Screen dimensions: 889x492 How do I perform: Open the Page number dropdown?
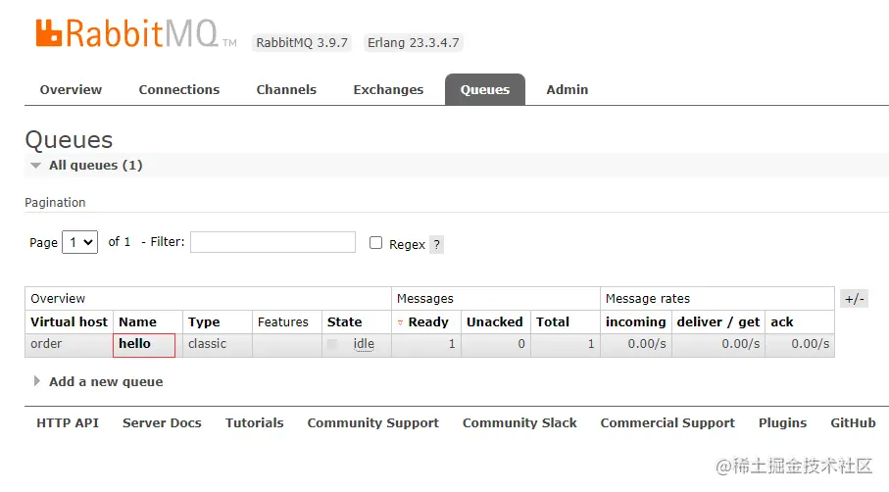pos(80,242)
